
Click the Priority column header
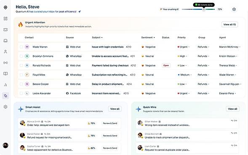click(181, 37)
